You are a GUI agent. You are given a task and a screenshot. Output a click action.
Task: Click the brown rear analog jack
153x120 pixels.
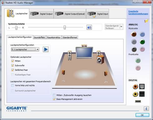[x=134, y=34]
